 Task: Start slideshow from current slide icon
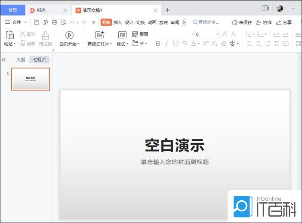69,35
